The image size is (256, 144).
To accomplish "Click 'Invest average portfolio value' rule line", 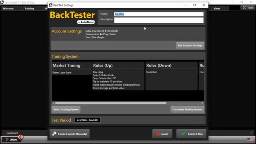I will tap(109, 88).
